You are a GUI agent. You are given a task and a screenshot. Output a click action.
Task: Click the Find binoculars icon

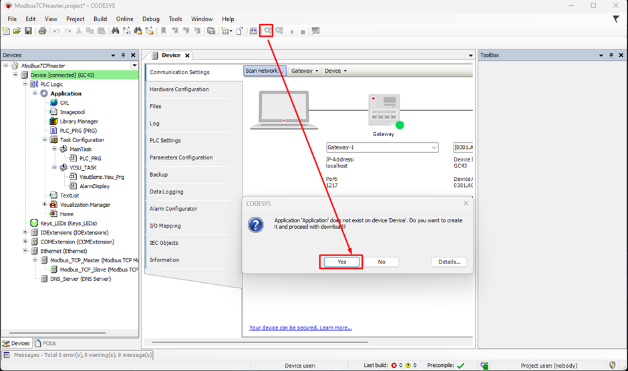[116, 31]
